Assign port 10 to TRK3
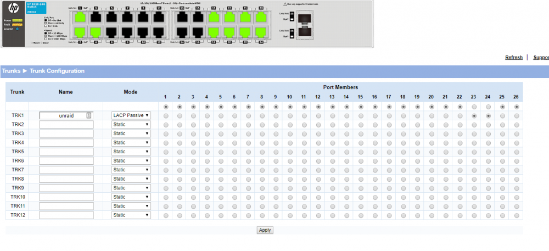Image resolution: width=549 pixels, height=251 pixels. 290,133
